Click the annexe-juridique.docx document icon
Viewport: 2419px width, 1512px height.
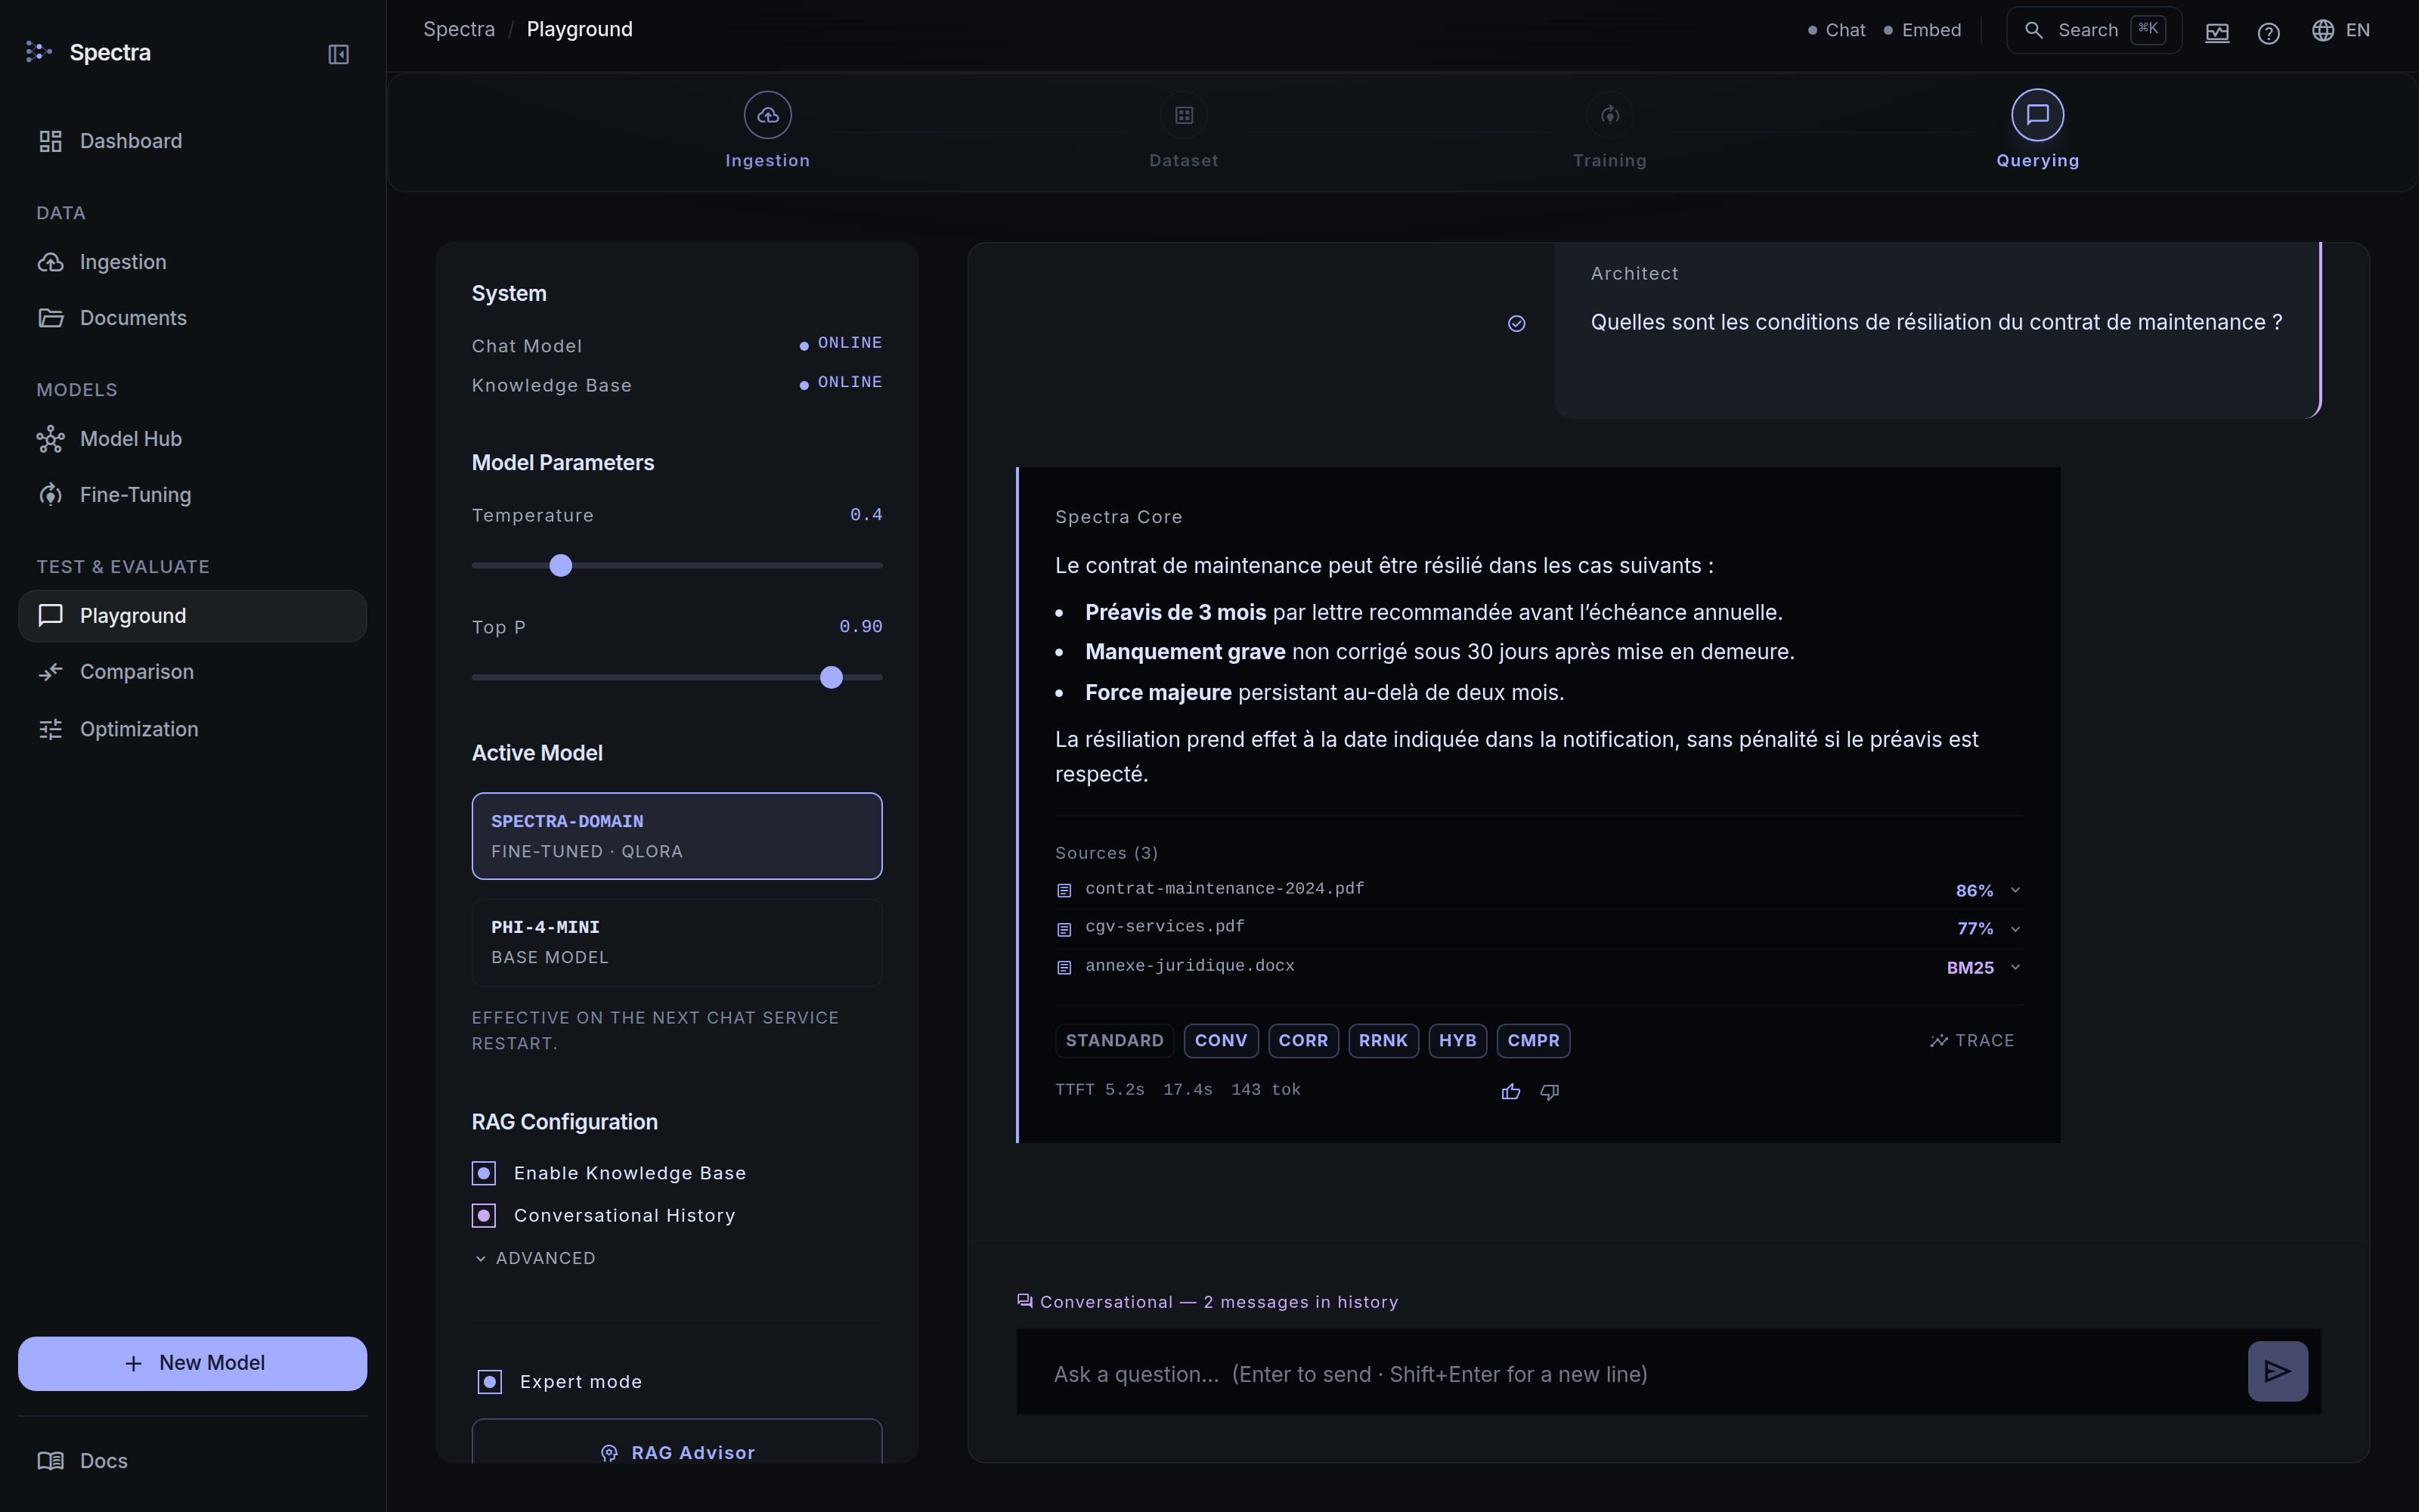1064,967
